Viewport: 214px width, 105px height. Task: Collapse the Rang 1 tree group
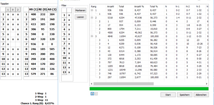92,10
